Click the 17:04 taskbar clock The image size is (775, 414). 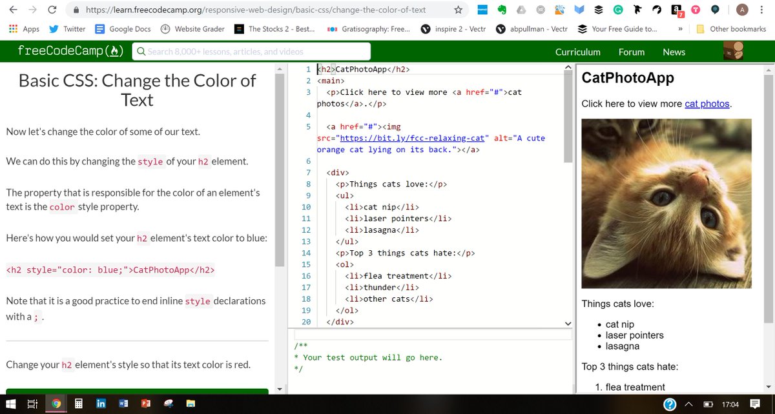pyautogui.click(x=730, y=404)
